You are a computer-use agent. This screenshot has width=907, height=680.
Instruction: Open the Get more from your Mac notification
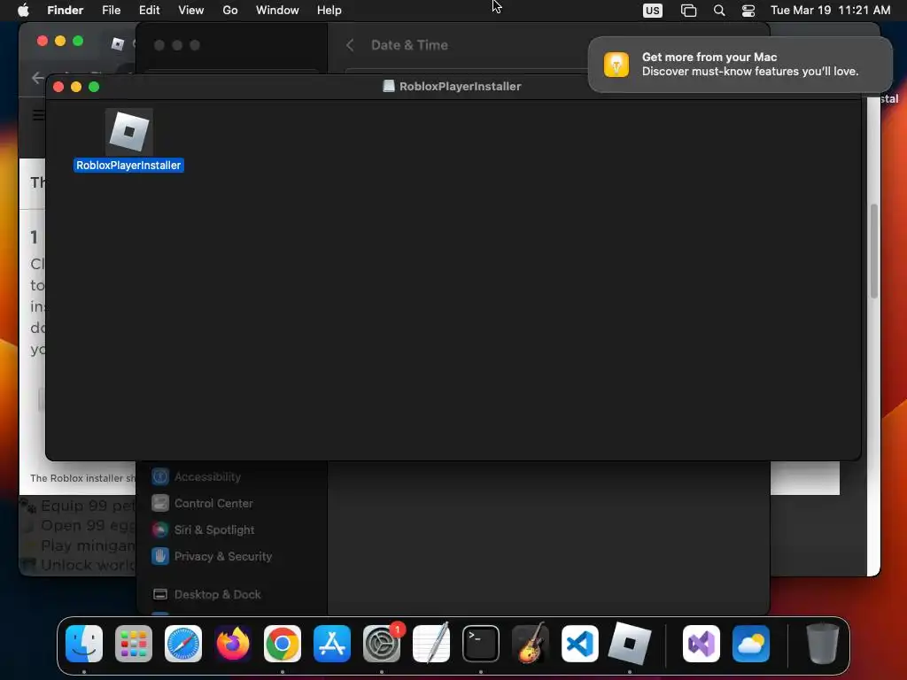(x=740, y=64)
